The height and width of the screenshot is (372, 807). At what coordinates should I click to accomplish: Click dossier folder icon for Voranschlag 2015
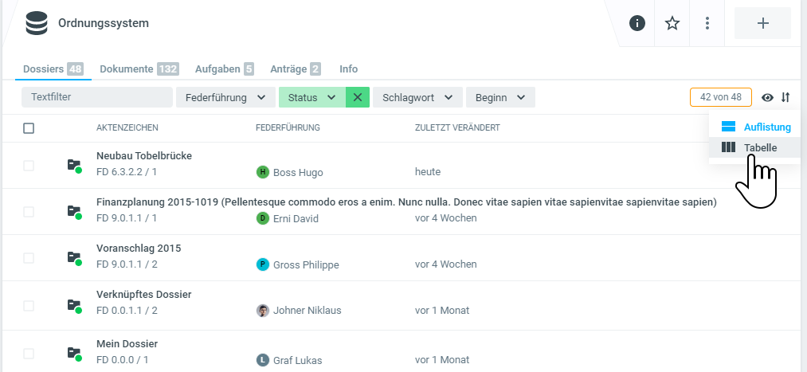(74, 258)
